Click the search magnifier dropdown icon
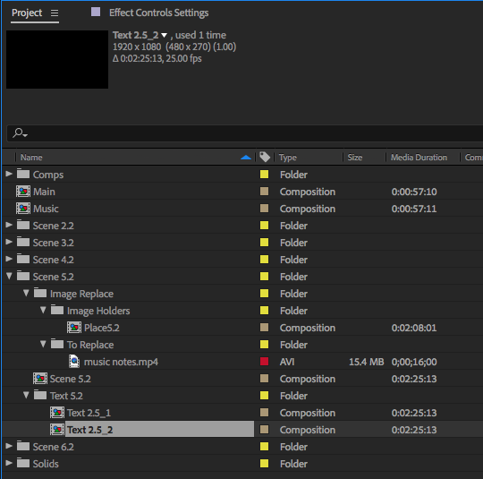This screenshot has width=483, height=479. pos(20,133)
